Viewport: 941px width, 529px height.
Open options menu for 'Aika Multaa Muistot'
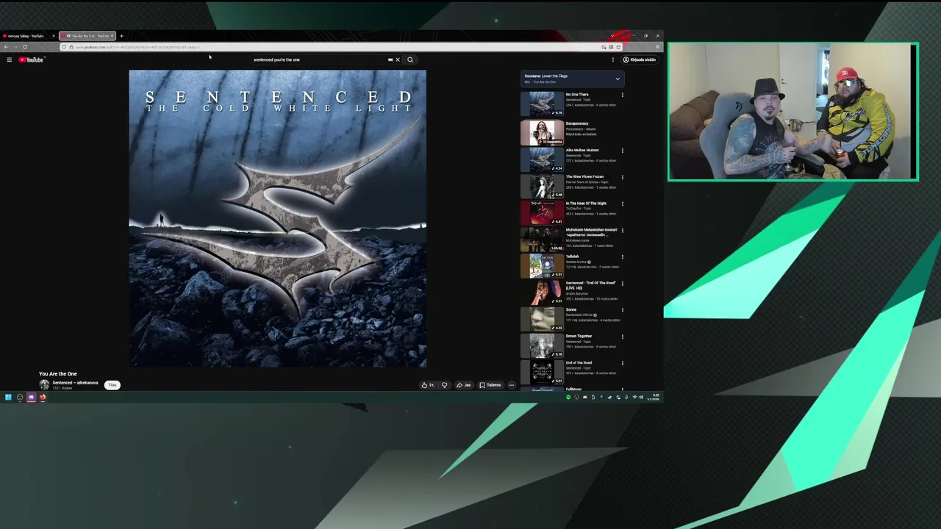[623, 151]
